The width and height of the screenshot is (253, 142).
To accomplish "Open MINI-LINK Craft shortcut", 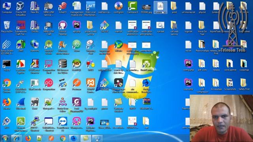I will pos(49,28).
